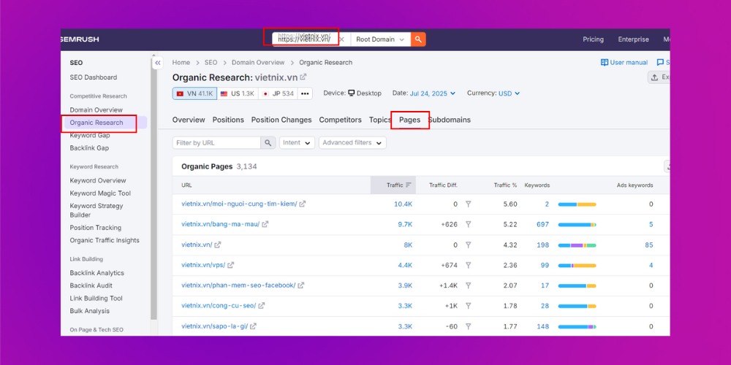This screenshot has width=731, height=365.
Task: Open SEO Dashboard in sidebar
Action: (x=94, y=77)
